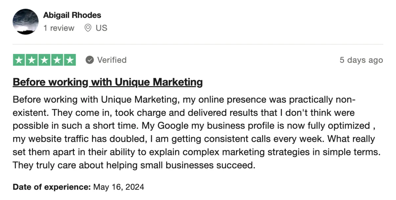Screen dimensions: 396x200
Task: Click the reviewer name Abigail Rhodes
Action: [x=72, y=15]
